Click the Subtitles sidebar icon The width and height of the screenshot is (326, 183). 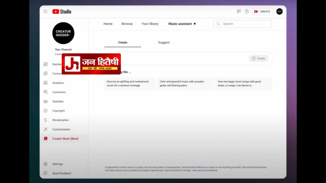[x=46, y=101]
